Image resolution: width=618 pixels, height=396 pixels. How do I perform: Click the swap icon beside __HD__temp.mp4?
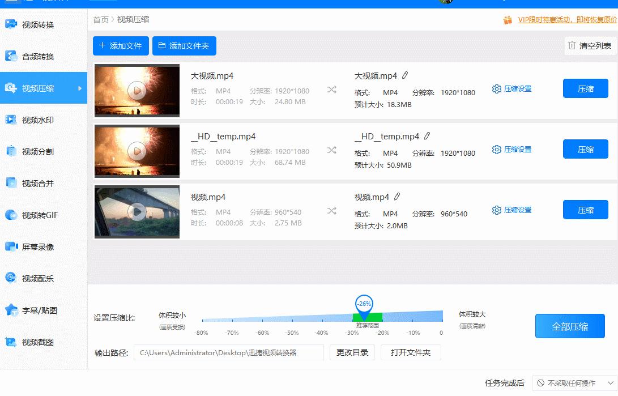coord(331,151)
